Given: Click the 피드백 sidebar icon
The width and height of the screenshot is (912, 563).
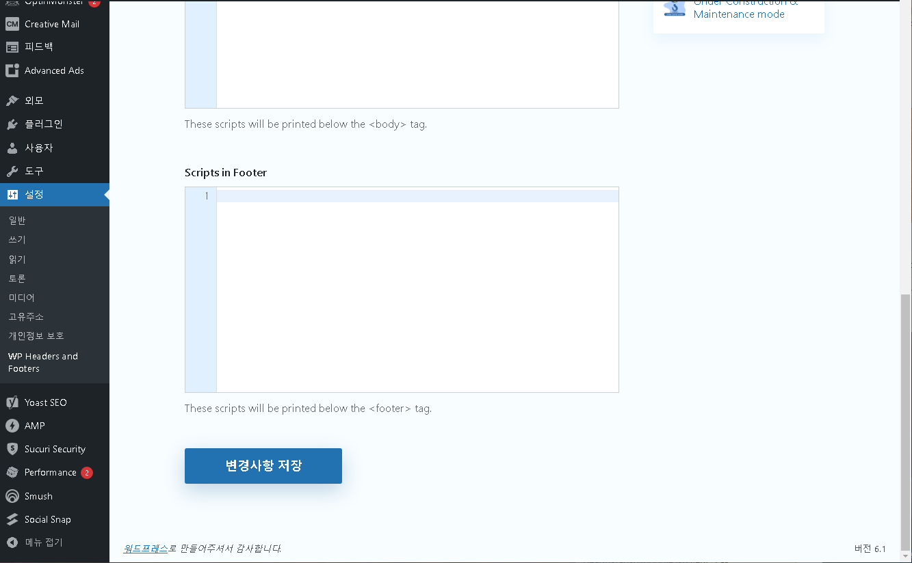Looking at the screenshot, I should (12, 47).
